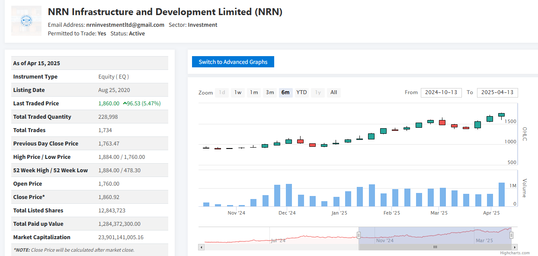Click paid up value 1,284,372,300.00
The width and height of the screenshot is (538, 256).
click(119, 224)
